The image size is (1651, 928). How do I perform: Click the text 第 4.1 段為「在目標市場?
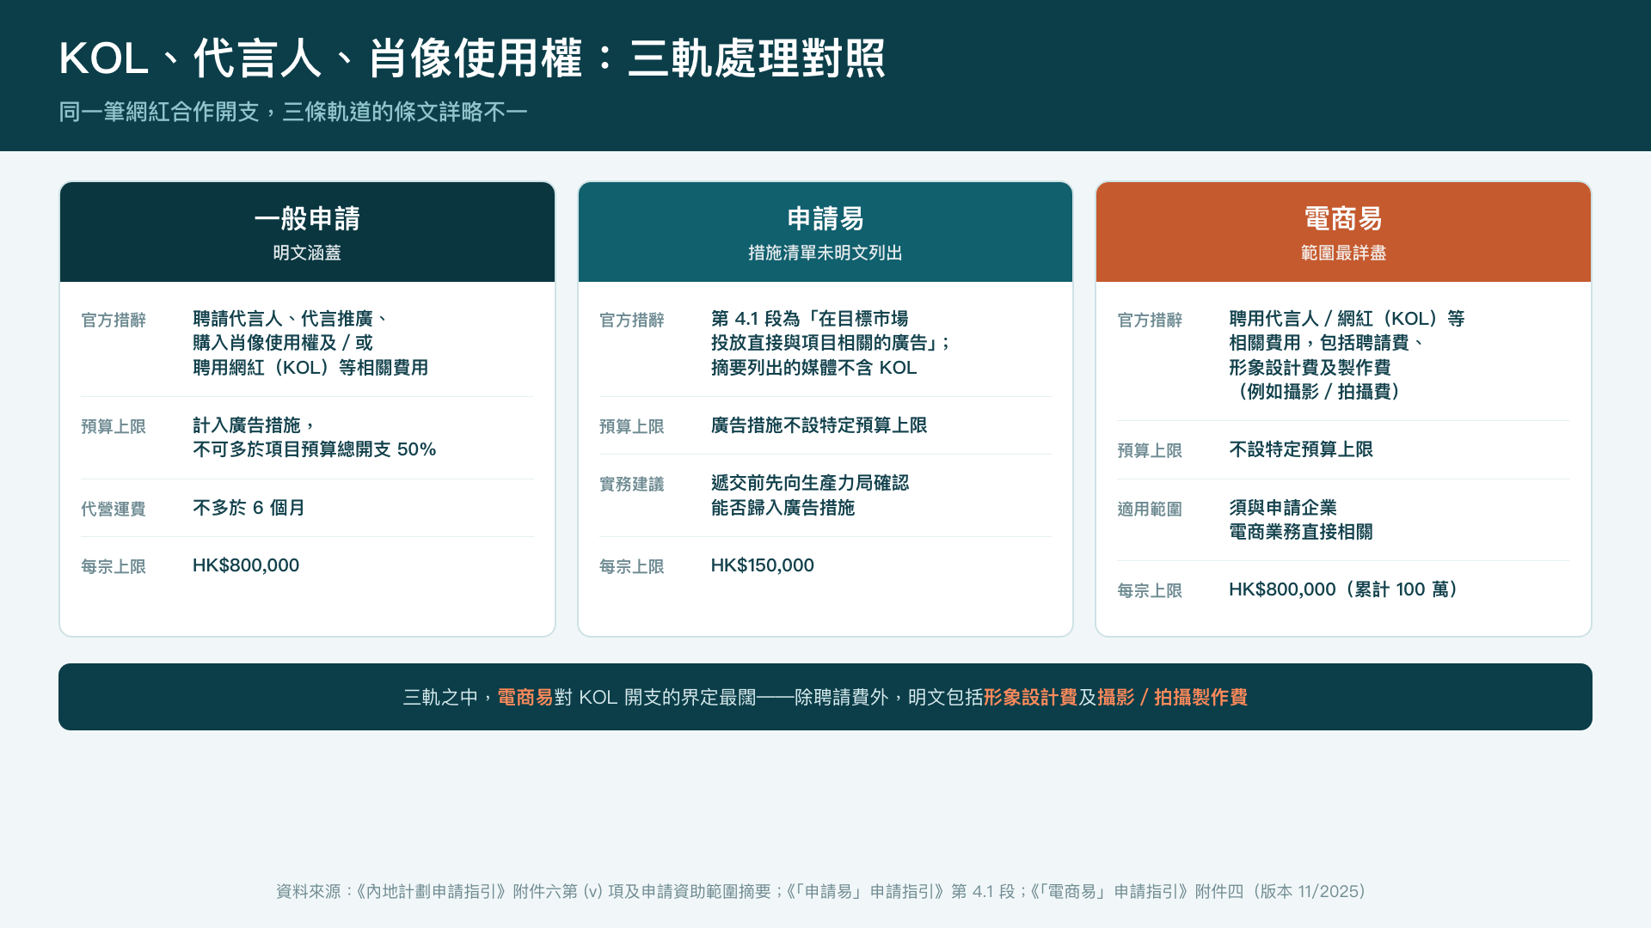tap(810, 319)
